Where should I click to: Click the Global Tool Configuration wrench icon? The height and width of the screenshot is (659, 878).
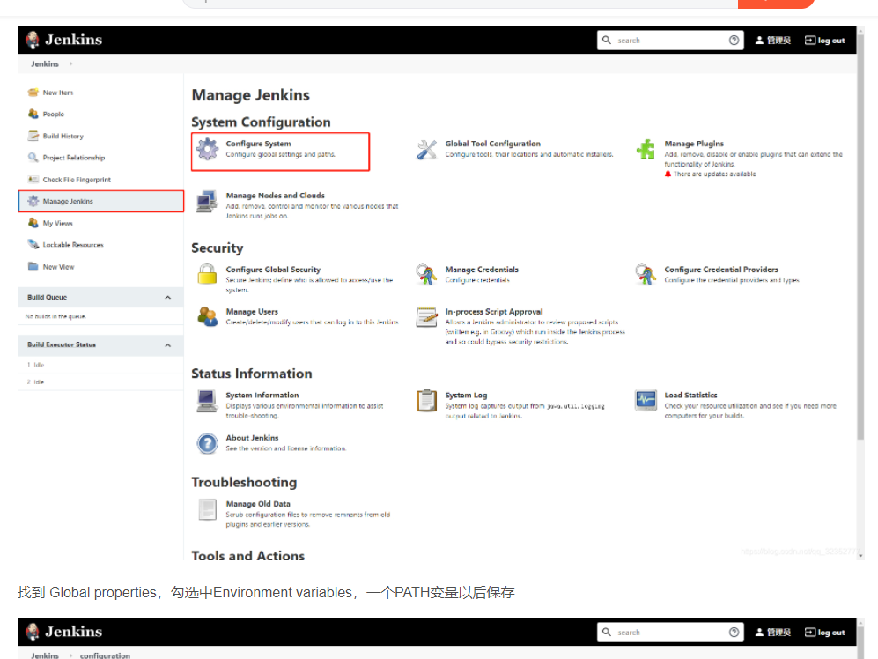[427, 149]
